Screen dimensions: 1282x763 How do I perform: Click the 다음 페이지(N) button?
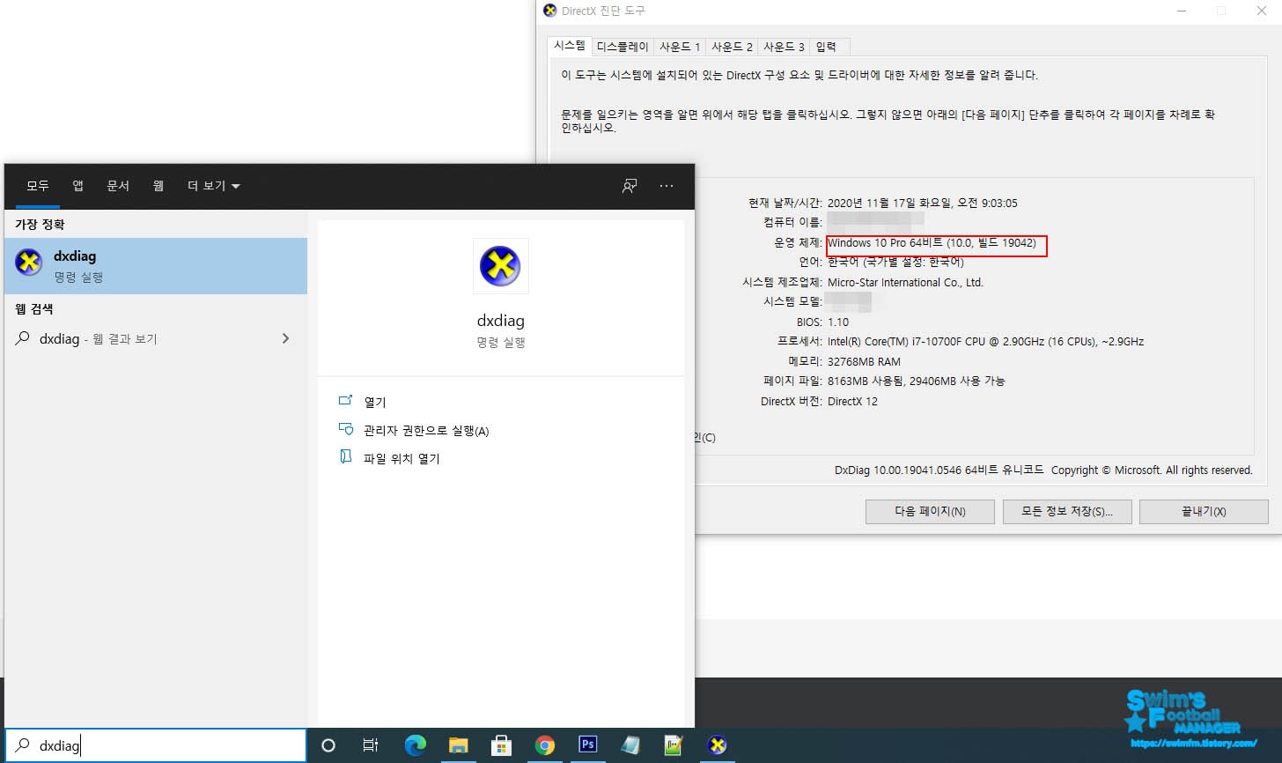coord(930,511)
